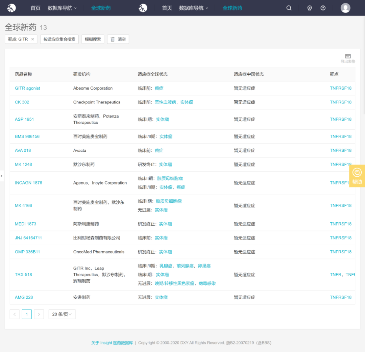This screenshot has width=365, height=352.
Task: Expand second database navigation dropdown
Action: click(193, 8)
